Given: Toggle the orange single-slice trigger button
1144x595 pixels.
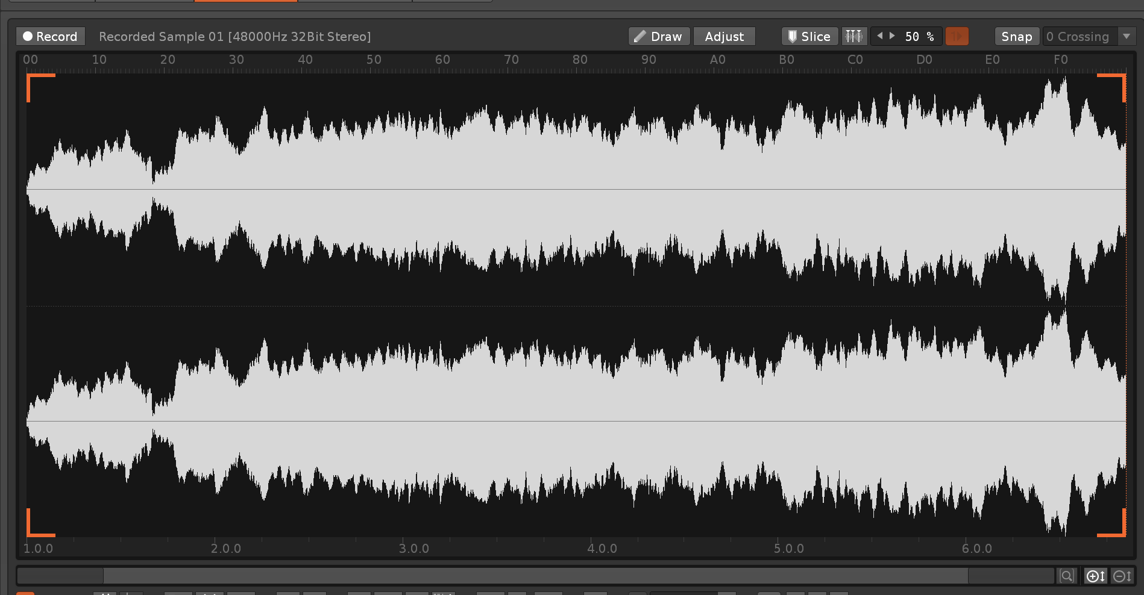Looking at the screenshot, I should coord(957,37).
